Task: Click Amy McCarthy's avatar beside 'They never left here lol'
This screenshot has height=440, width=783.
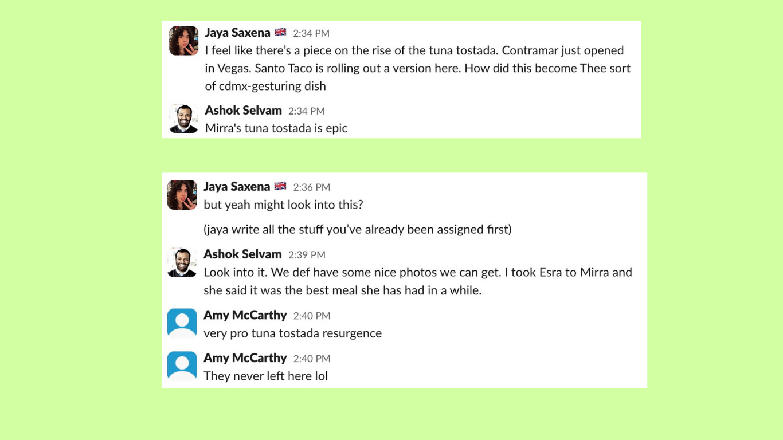Action: [182, 366]
